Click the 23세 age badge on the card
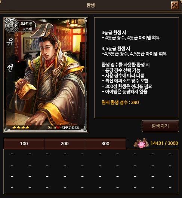The height and width of the screenshot is (198, 182). pos(28,29)
